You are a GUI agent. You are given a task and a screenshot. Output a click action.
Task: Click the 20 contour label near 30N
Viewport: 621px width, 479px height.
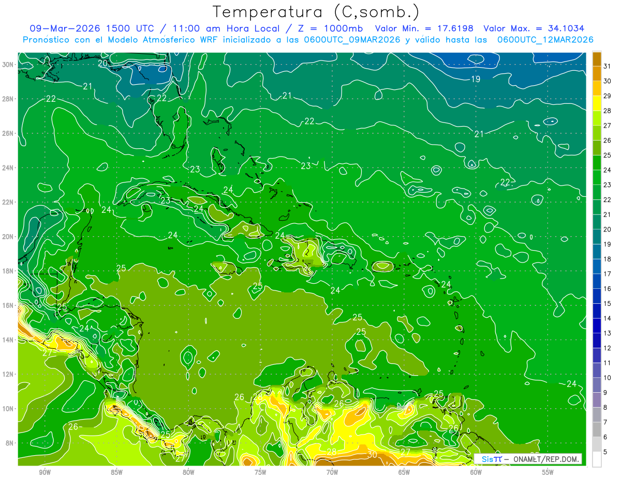pyautogui.click(x=102, y=63)
